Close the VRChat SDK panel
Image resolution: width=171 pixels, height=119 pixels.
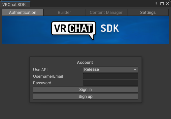pos(167,4)
